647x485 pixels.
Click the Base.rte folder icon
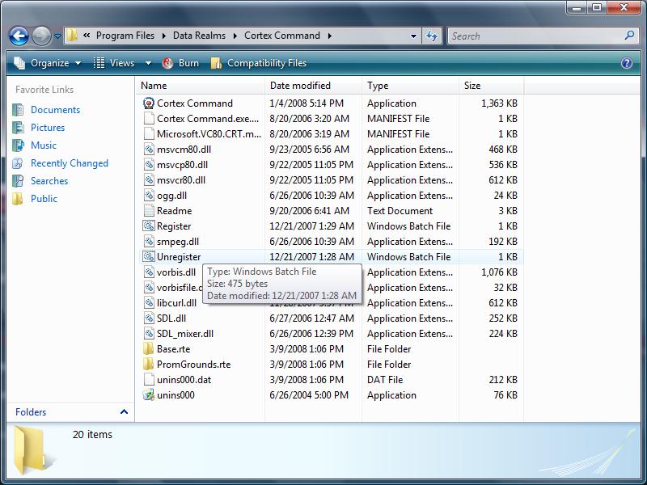click(x=148, y=349)
